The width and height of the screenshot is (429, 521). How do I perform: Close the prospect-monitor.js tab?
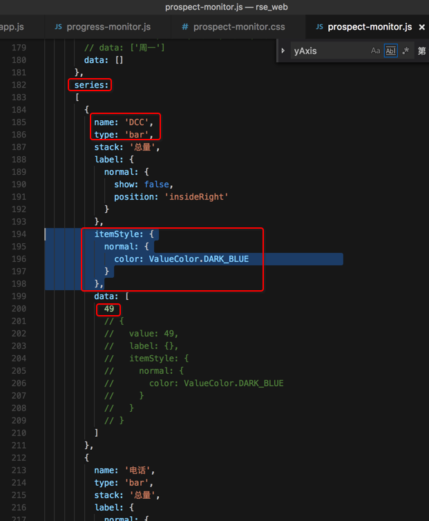point(421,27)
